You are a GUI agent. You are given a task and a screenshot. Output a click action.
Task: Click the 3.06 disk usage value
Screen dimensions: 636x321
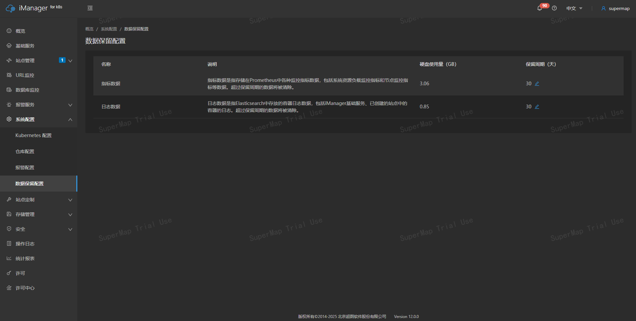[424, 84]
